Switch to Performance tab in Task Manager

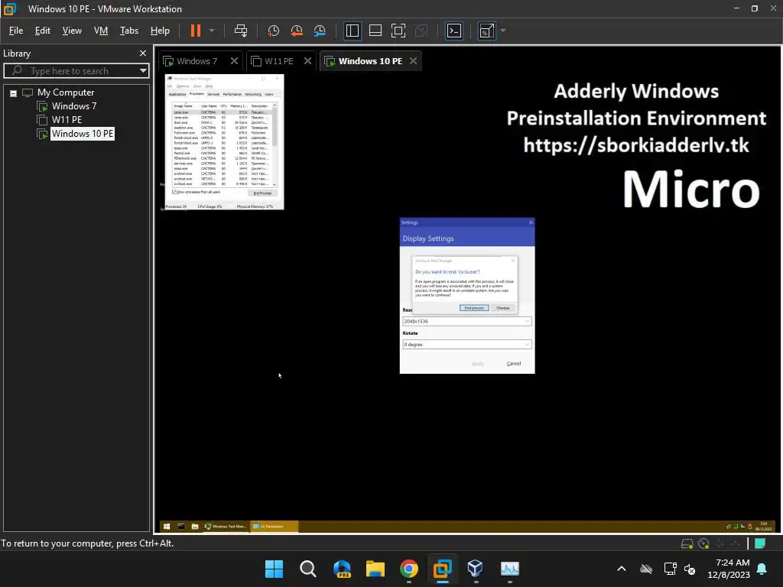[232, 94]
